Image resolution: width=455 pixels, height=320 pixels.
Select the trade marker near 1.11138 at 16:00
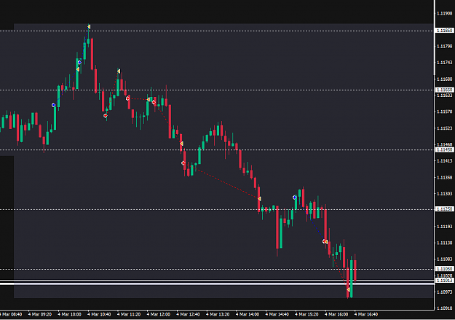[325, 241]
